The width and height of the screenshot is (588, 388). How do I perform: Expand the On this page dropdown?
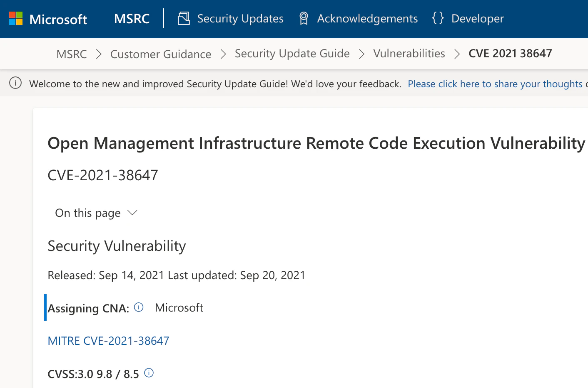pyautogui.click(x=96, y=213)
